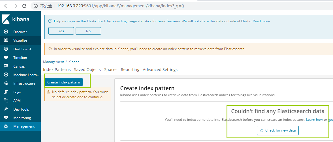This screenshot has width=333, height=142.
Task: Click the Management gear icon
Action: 6,126
